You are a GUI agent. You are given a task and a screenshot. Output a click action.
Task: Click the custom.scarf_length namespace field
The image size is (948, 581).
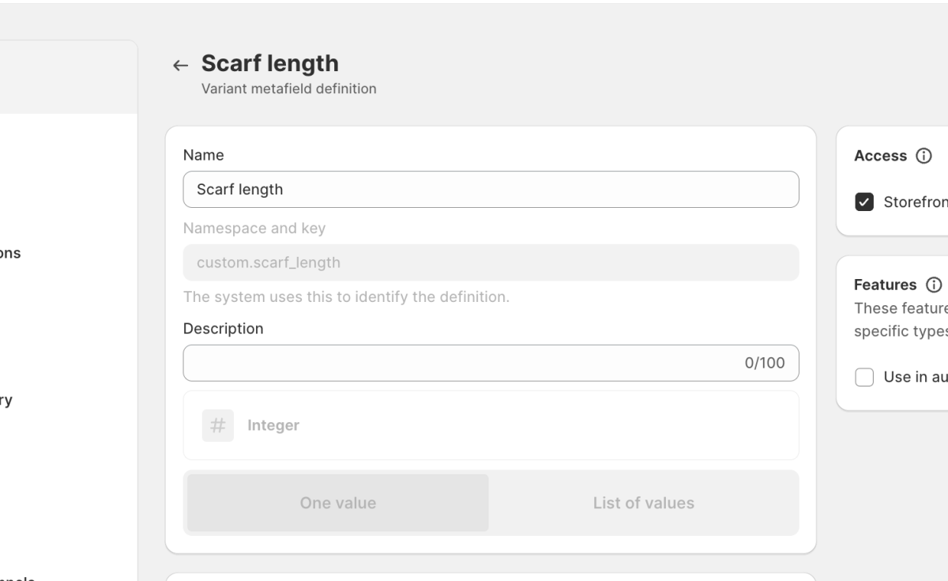coord(490,262)
